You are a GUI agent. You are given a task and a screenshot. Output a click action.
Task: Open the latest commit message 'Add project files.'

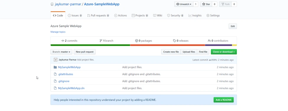tap(86, 60)
